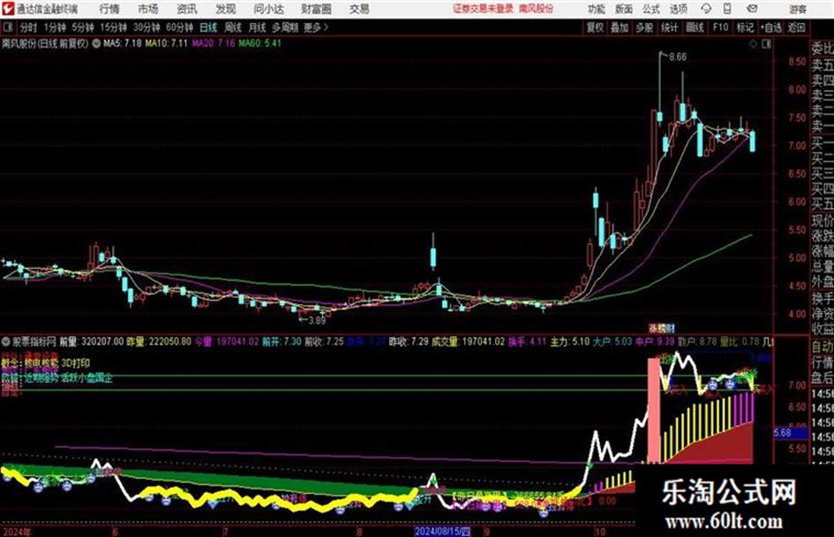
Task: Click the 3.89 low price label
Action: point(317,320)
